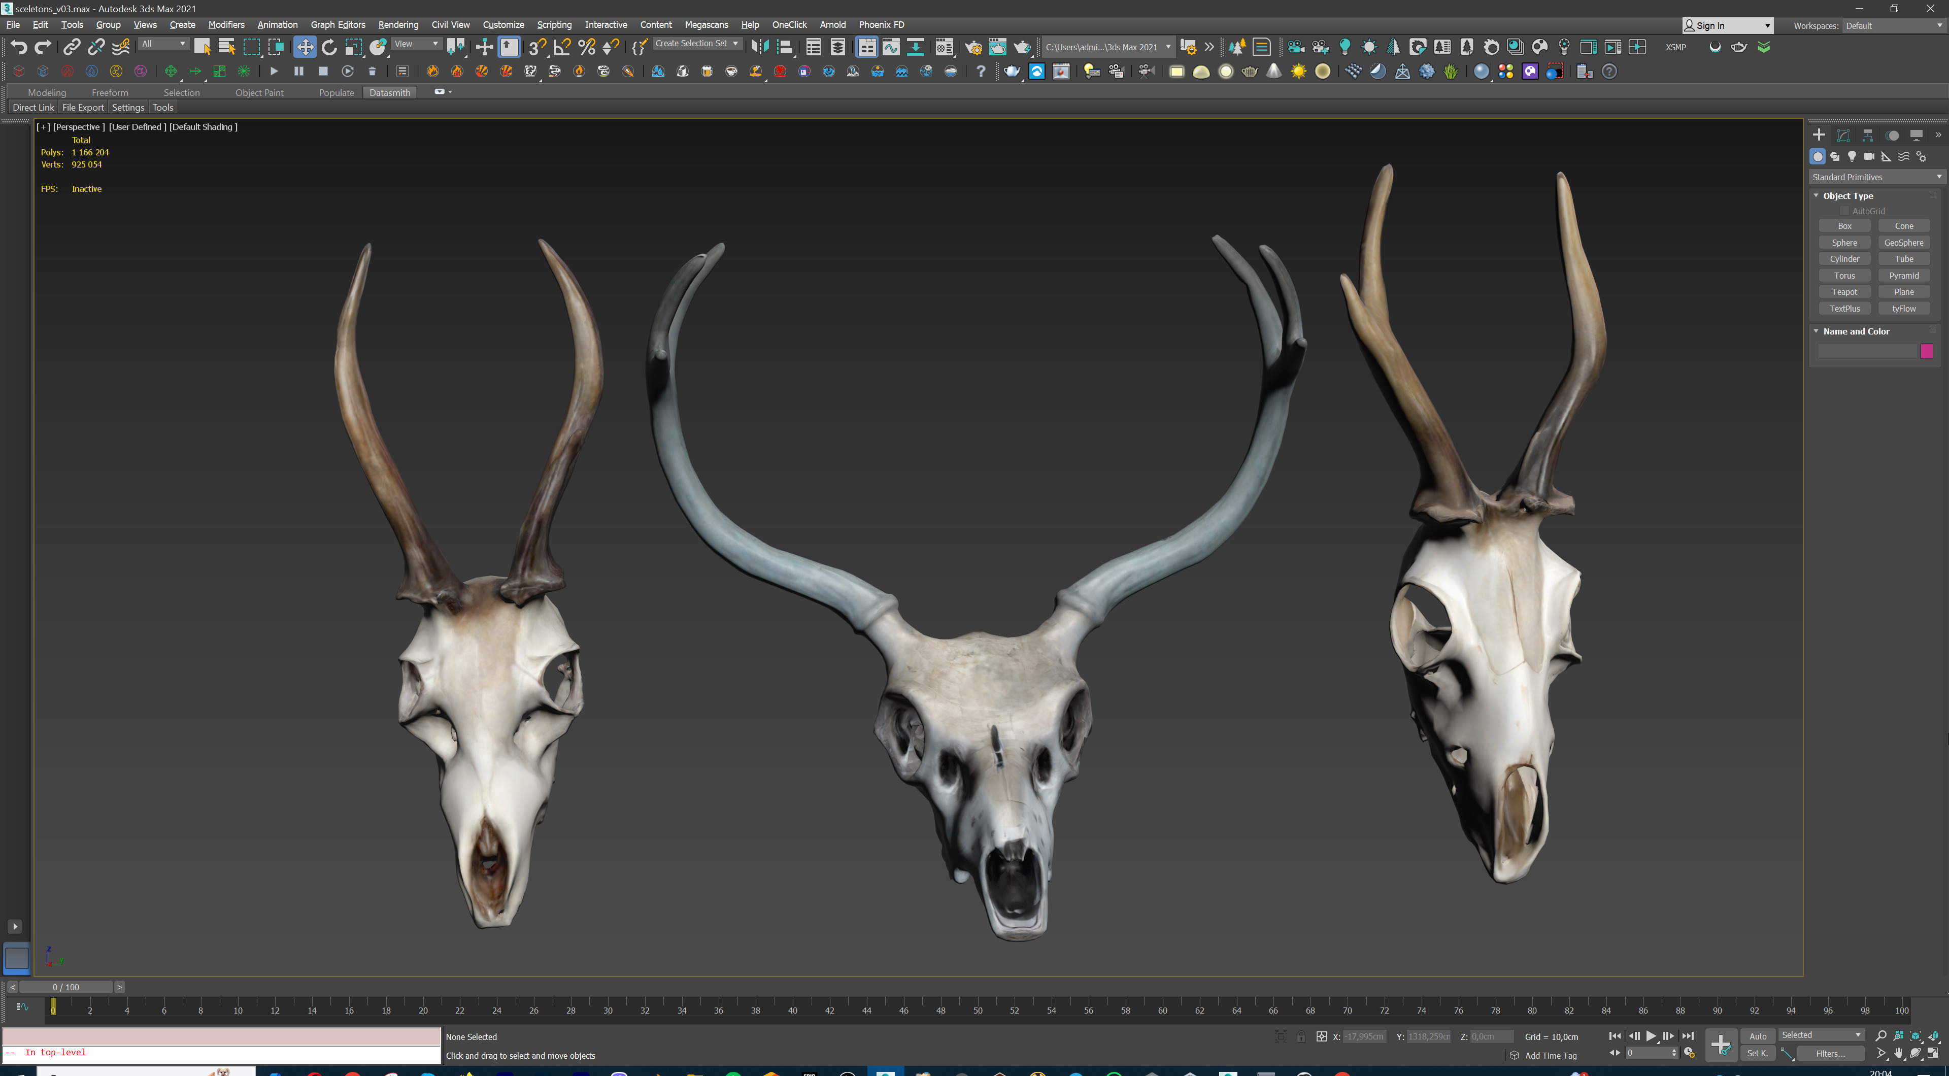Open the Phoenix FD menu
Screen dimensions: 1949x1076
pos(881,25)
